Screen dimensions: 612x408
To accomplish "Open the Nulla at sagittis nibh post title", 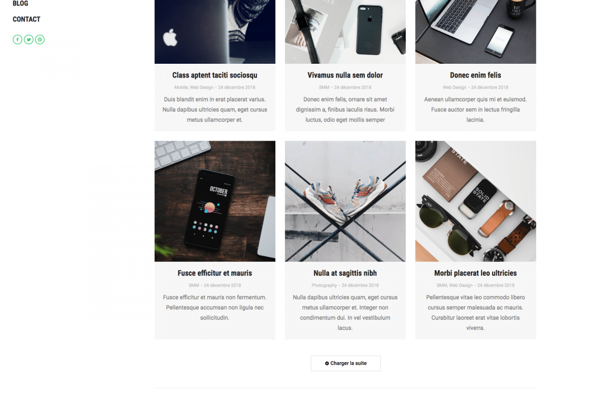I will (x=345, y=273).
